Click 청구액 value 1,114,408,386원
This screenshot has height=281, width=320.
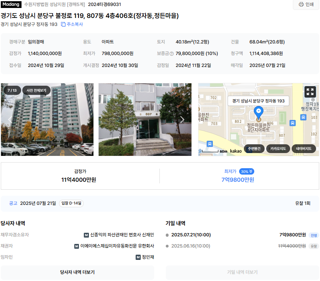[266, 53]
